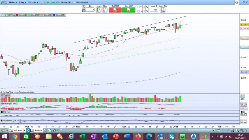Select the SMA (200) legend item
This screenshot has width=249, height=140.
pyautogui.click(x=59, y=15)
